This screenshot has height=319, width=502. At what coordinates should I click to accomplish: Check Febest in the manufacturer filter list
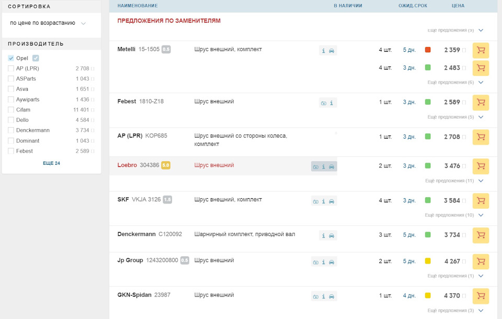click(11, 151)
